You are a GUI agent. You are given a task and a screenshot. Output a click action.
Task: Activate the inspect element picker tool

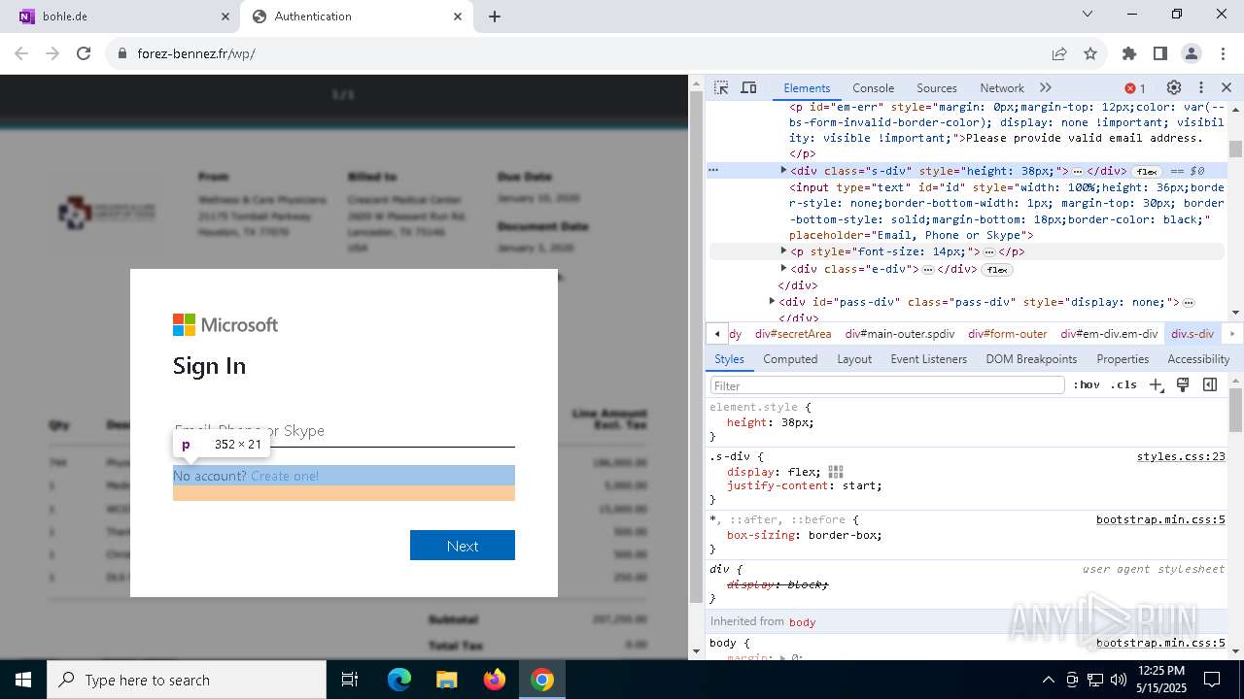pos(721,87)
